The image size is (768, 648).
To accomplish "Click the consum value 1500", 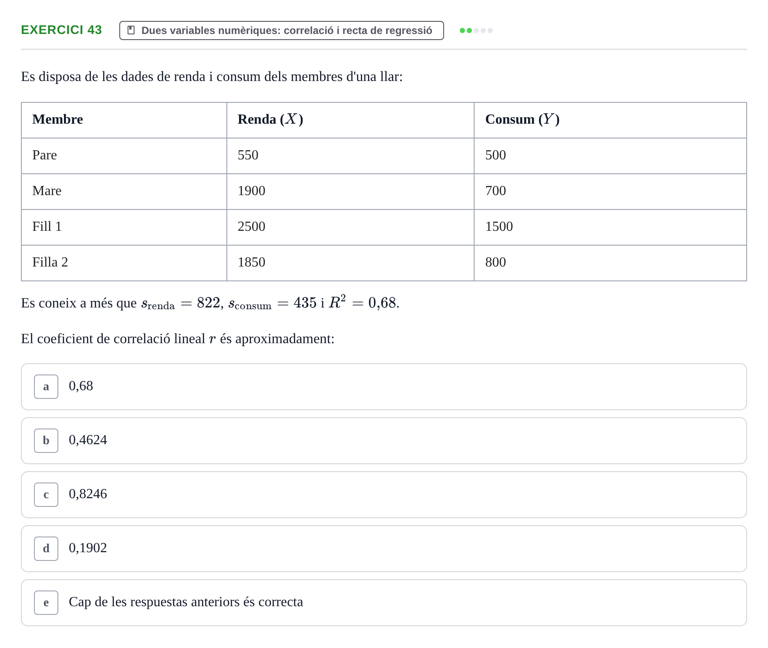I will pyautogui.click(x=499, y=226).
